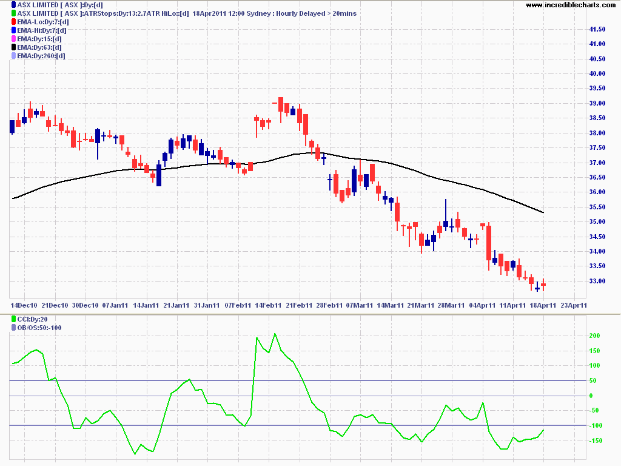Click the OB/OS:50:-100 legend marker
The width and height of the screenshot is (621, 466).
click(5, 328)
